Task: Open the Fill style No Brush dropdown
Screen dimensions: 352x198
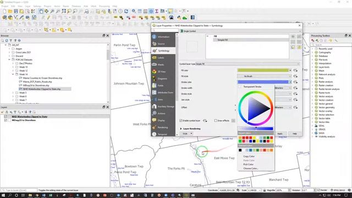Action: 264,76
